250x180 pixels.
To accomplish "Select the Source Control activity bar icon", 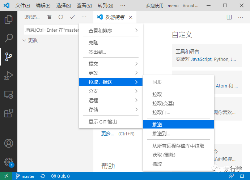I will coord(9,57).
